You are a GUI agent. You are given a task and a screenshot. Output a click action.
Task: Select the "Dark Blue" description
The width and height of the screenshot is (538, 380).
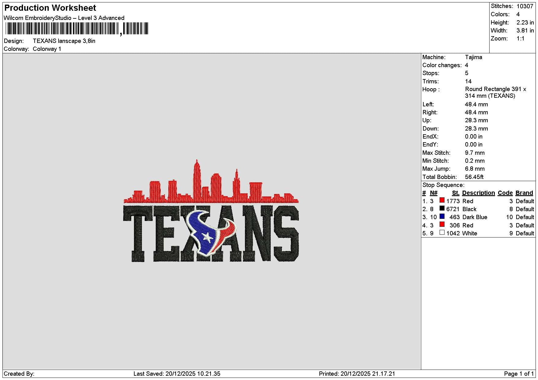tap(475, 217)
